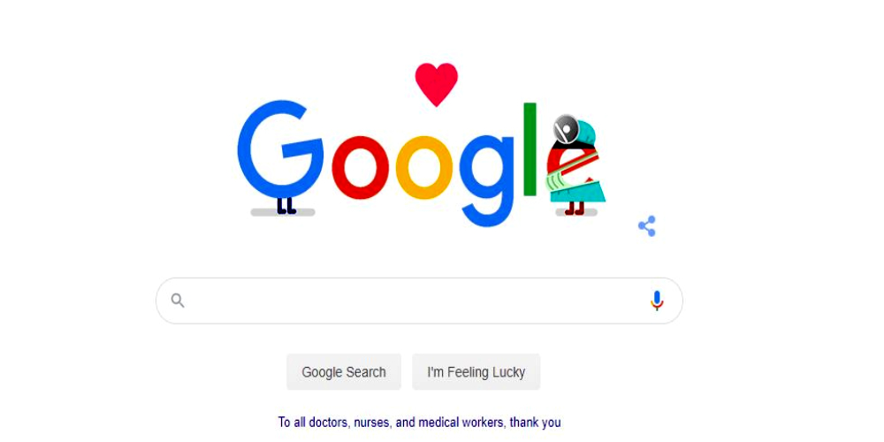Click the red boots under letter e

(575, 208)
